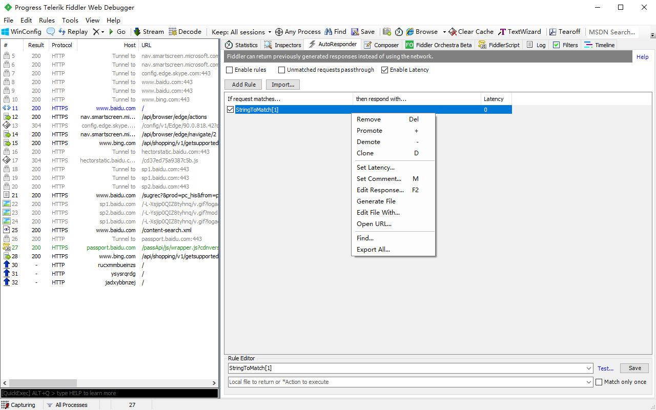Open FiddlerScript tab
This screenshot has width=656, height=410.
click(499, 45)
